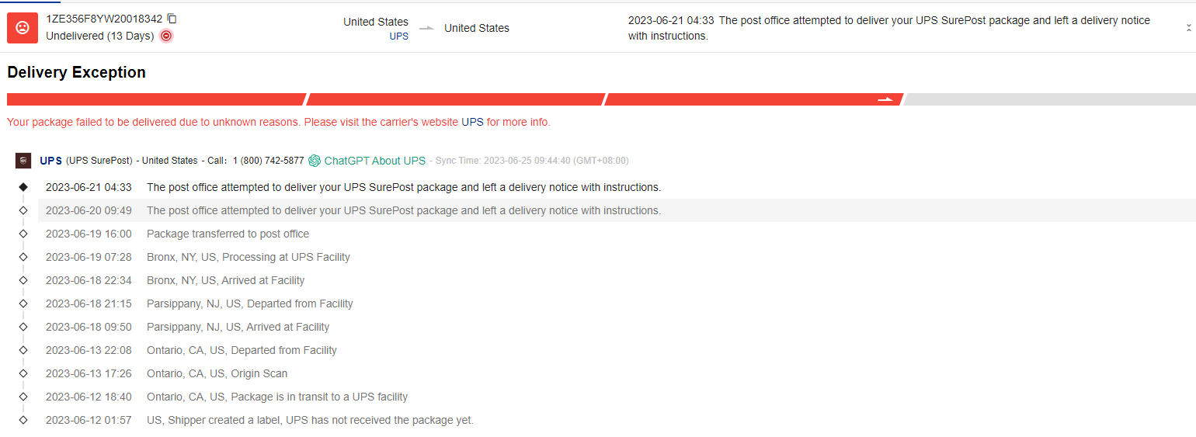The image size is (1196, 437).
Task: Click the gray arrow between the United States labels
Action: point(426,28)
